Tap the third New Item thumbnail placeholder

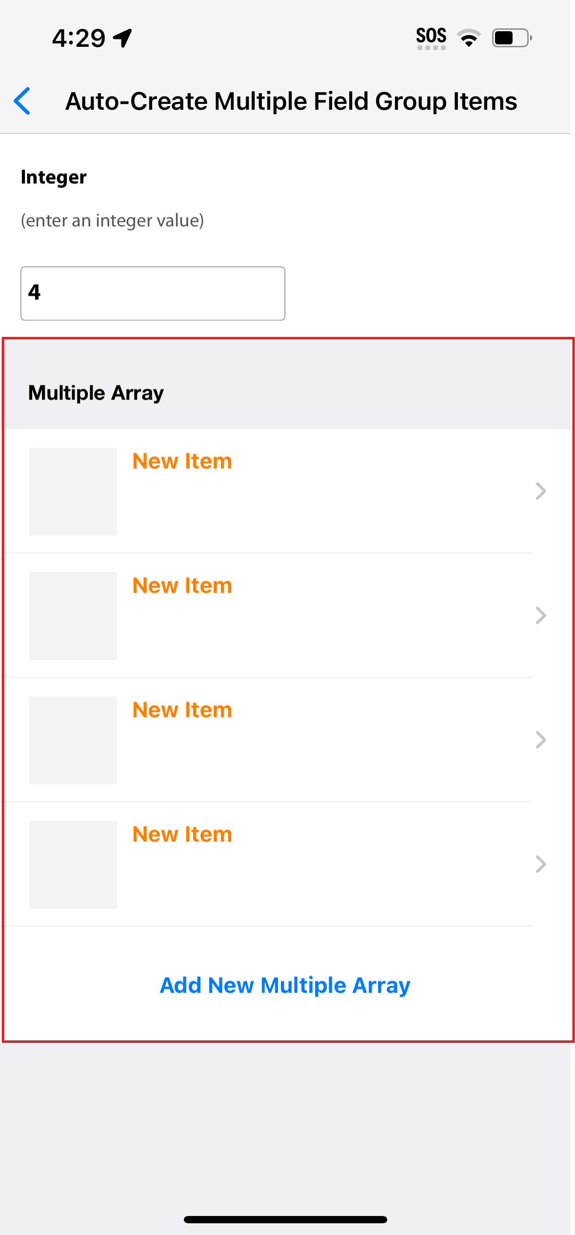73,740
